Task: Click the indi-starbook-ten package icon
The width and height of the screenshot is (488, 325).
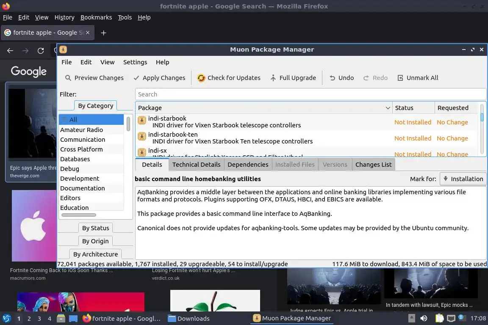Action: coord(141,136)
